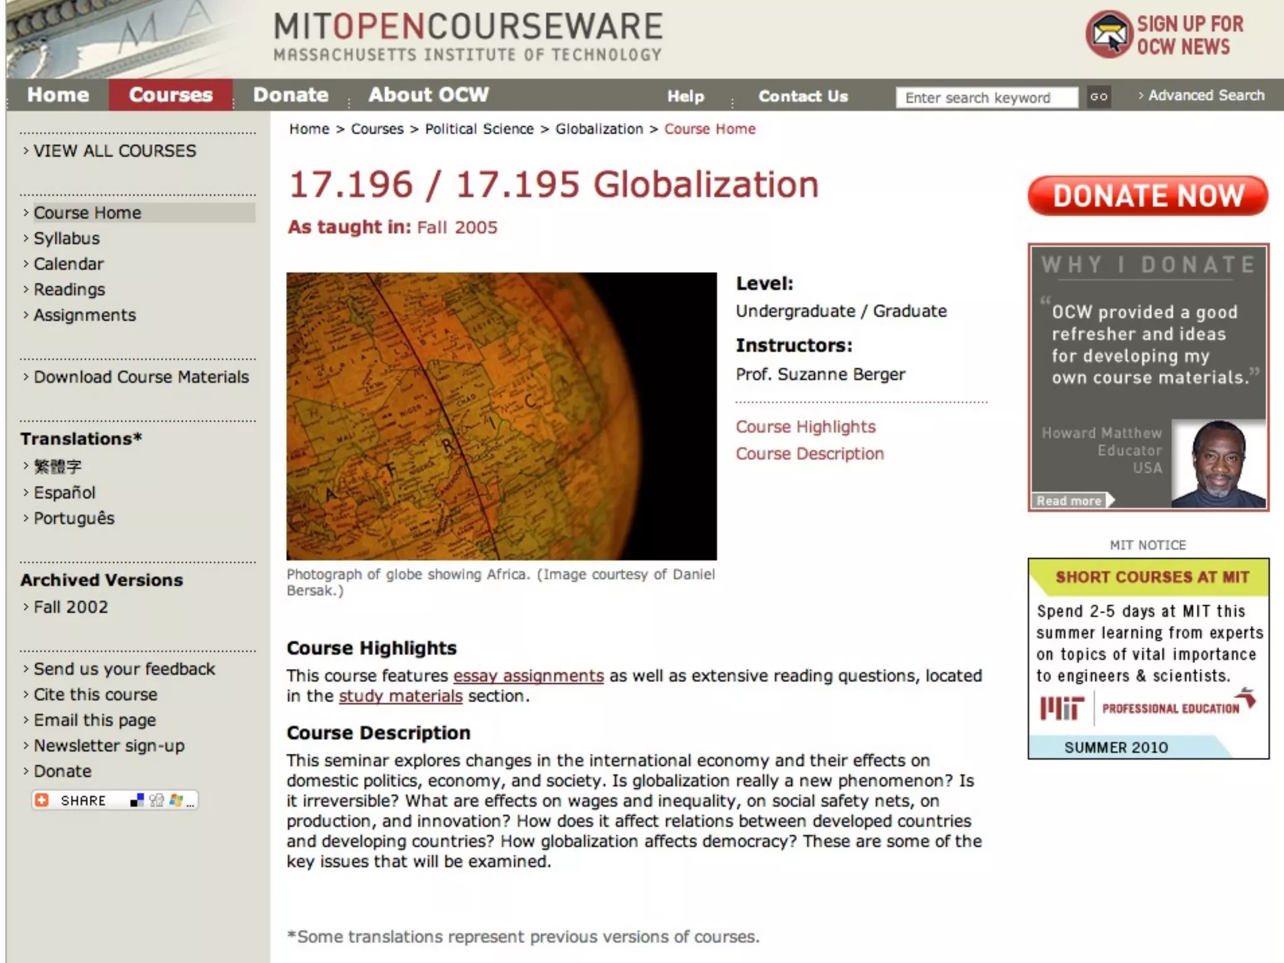Open the Courses navigation tab
This screenshot has width=1284, height=963.
(x=171, y=95)
